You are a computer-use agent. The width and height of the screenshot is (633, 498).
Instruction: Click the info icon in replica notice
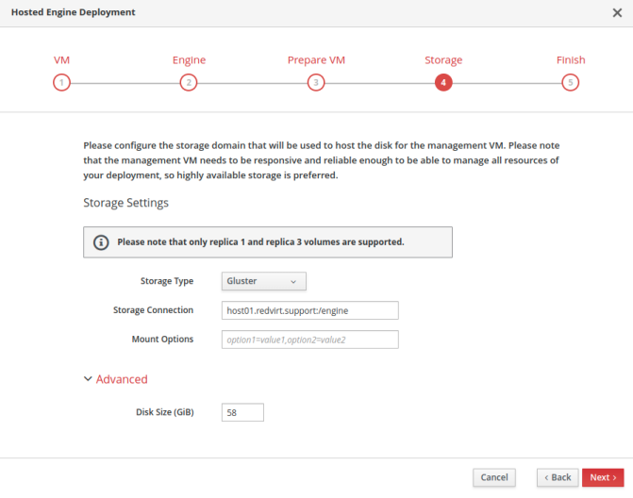click(101, 242)
